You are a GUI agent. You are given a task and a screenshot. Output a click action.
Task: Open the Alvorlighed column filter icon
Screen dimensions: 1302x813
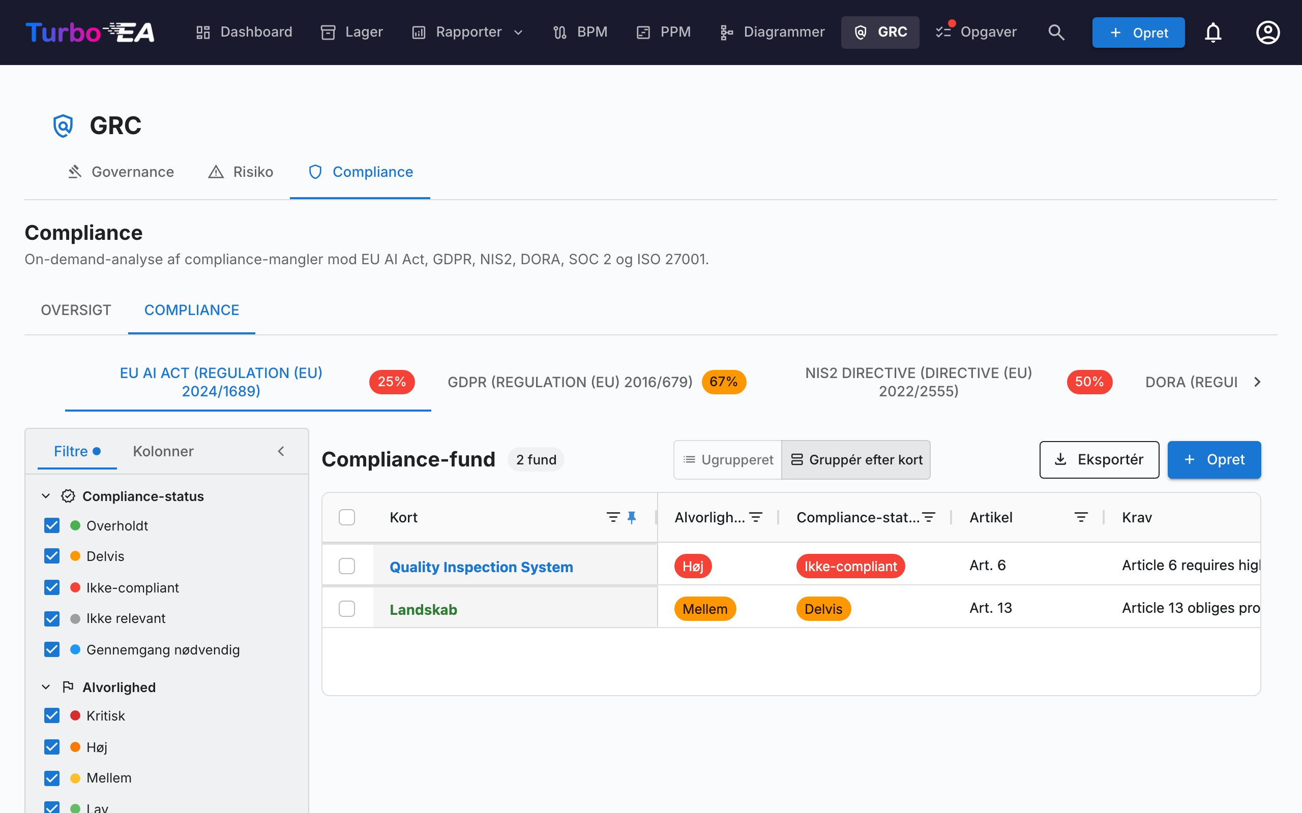click(756, 517)
